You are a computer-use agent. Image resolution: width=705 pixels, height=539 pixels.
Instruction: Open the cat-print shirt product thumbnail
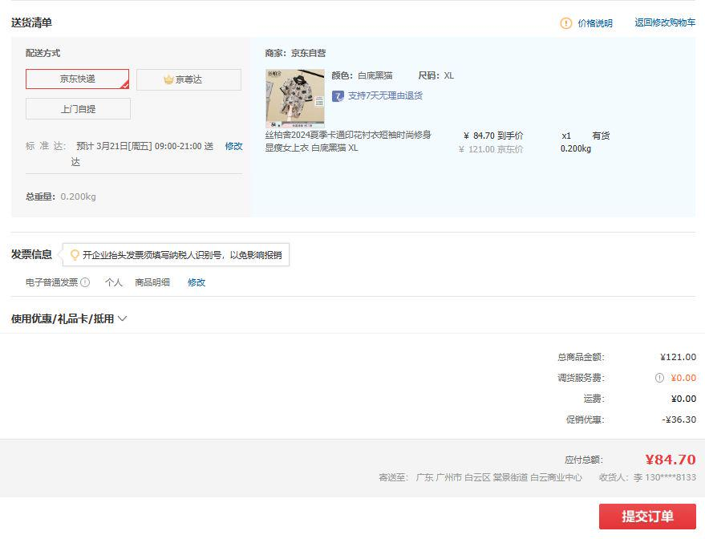(x=294, y=98)
